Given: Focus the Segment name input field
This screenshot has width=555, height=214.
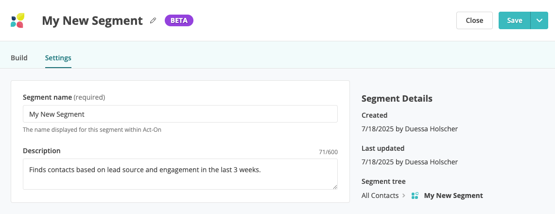Looking at the screenshot, I should point(180,114).
